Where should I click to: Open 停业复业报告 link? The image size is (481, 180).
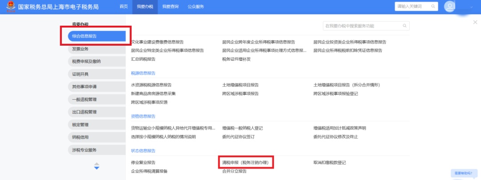tap(143, 163)
